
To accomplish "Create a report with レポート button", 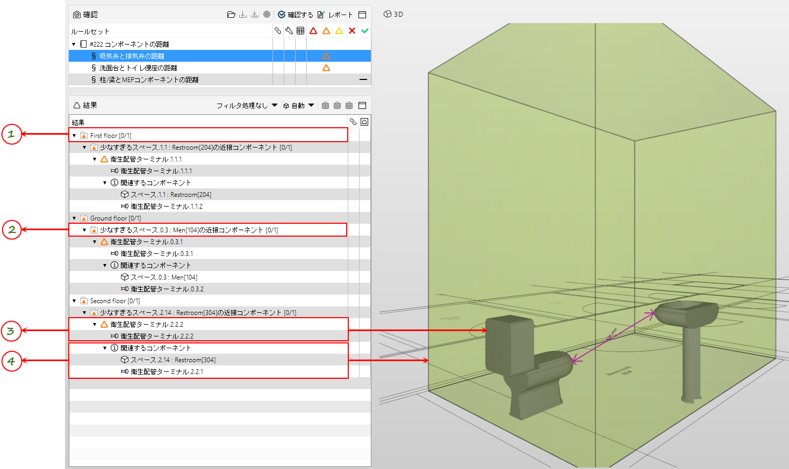I will pyautogui.click(x=335, y=14).
